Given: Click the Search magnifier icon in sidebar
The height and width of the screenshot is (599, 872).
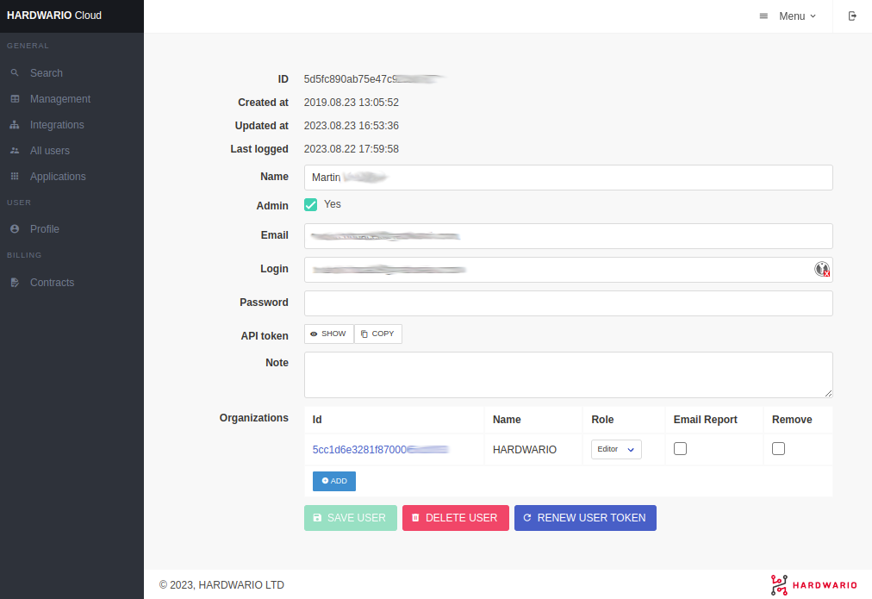Looking at the screenshot, I should point(15,73).
